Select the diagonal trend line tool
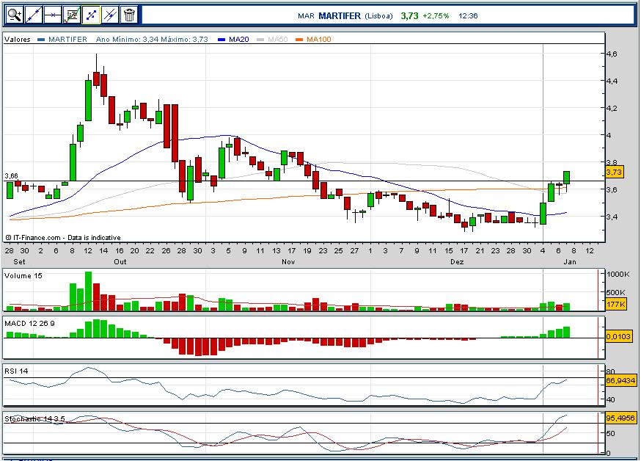This screenshot has height=461, width=641. click(x=34, y=15)
